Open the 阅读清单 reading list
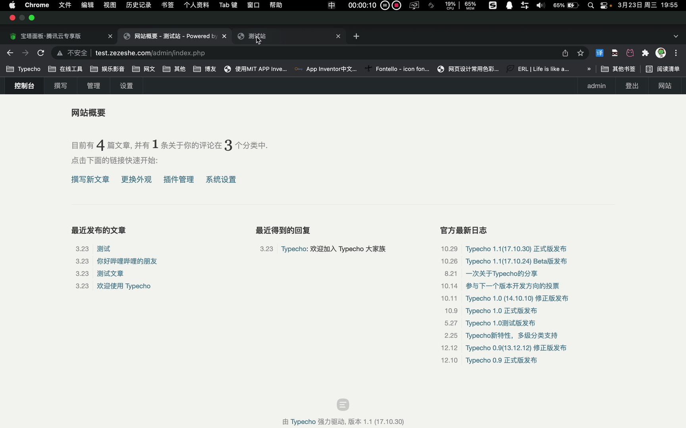Screen dimensions: 686x428 point(663,69)
